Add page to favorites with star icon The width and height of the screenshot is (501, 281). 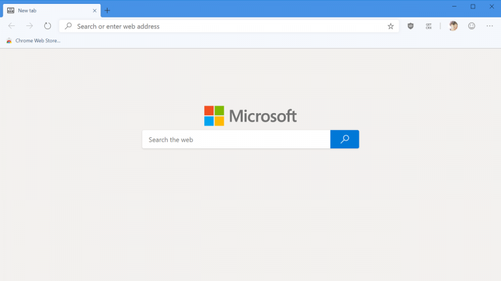(x=391, y=27)
